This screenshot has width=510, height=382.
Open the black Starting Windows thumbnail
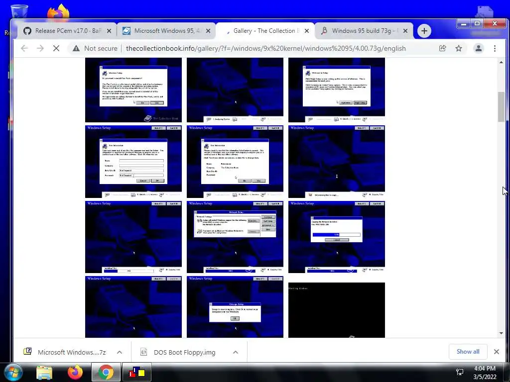pyautogui.click(x=337, y=310)
